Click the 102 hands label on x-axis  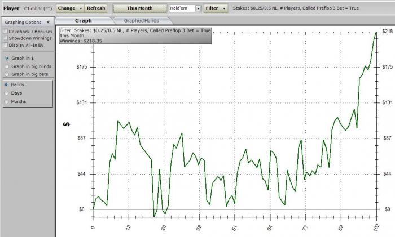(x=376, y=227)
